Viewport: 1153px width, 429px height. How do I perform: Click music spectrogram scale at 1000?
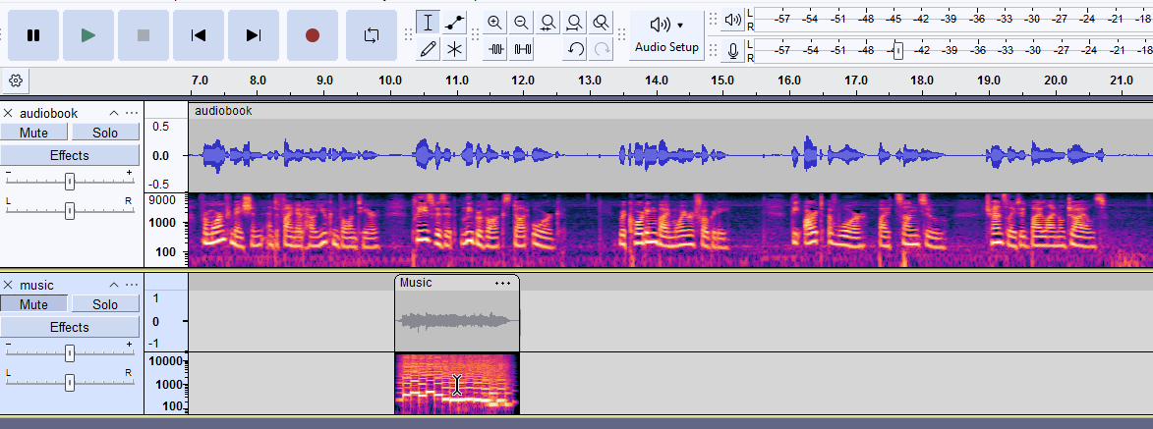[x=166, y=384]
